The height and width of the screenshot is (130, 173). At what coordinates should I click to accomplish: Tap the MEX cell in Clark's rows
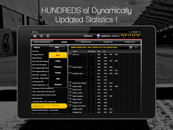point(116,61)
